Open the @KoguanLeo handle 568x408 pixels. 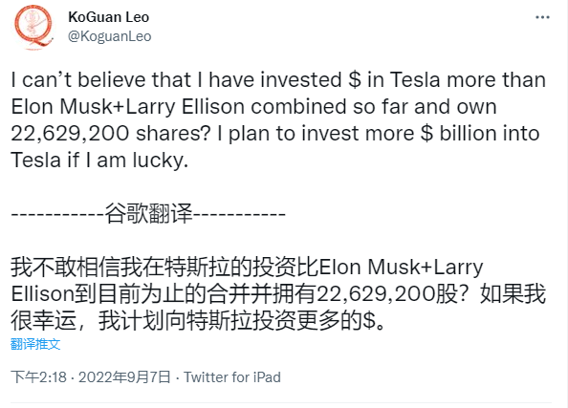tap(110, 36)
